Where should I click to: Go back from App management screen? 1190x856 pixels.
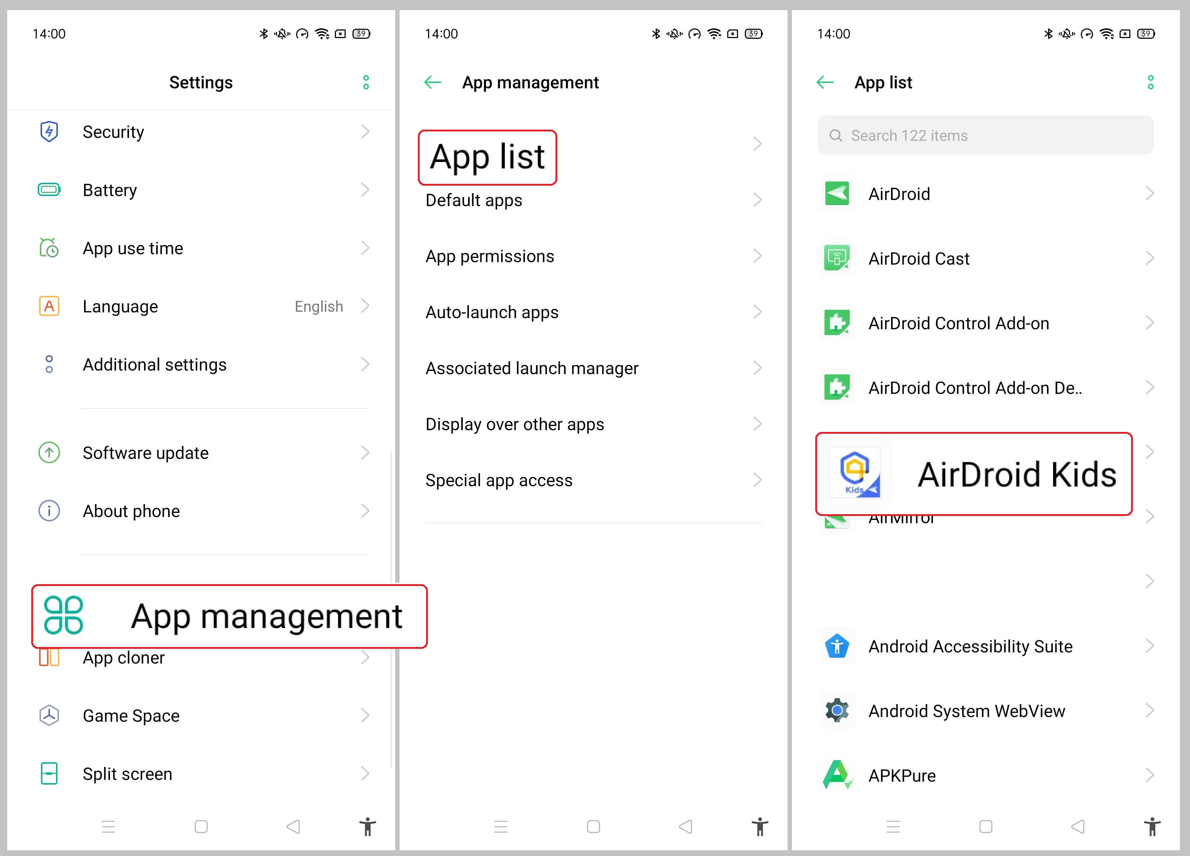pos(433,82)
